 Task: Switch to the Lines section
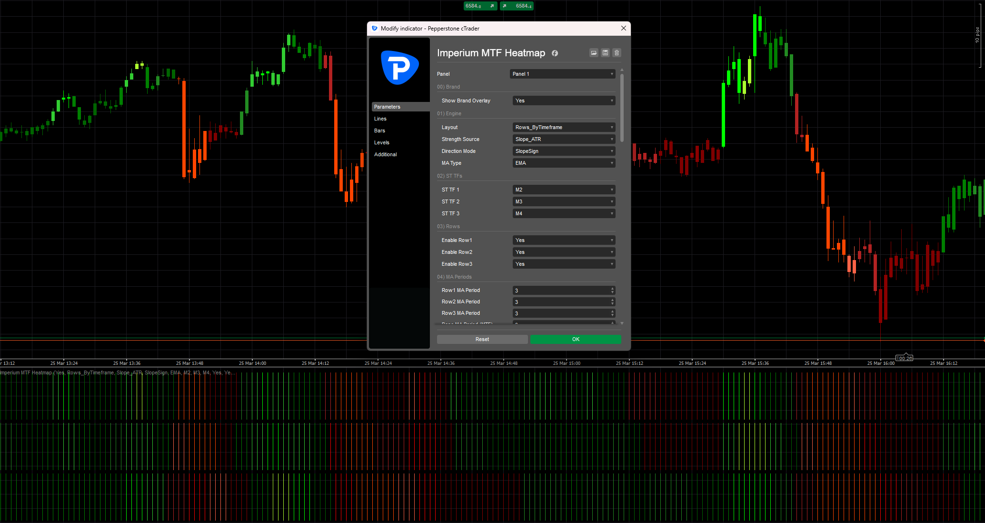click(380, 119)
